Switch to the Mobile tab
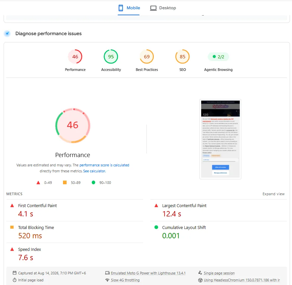 (x=129, y=8)
